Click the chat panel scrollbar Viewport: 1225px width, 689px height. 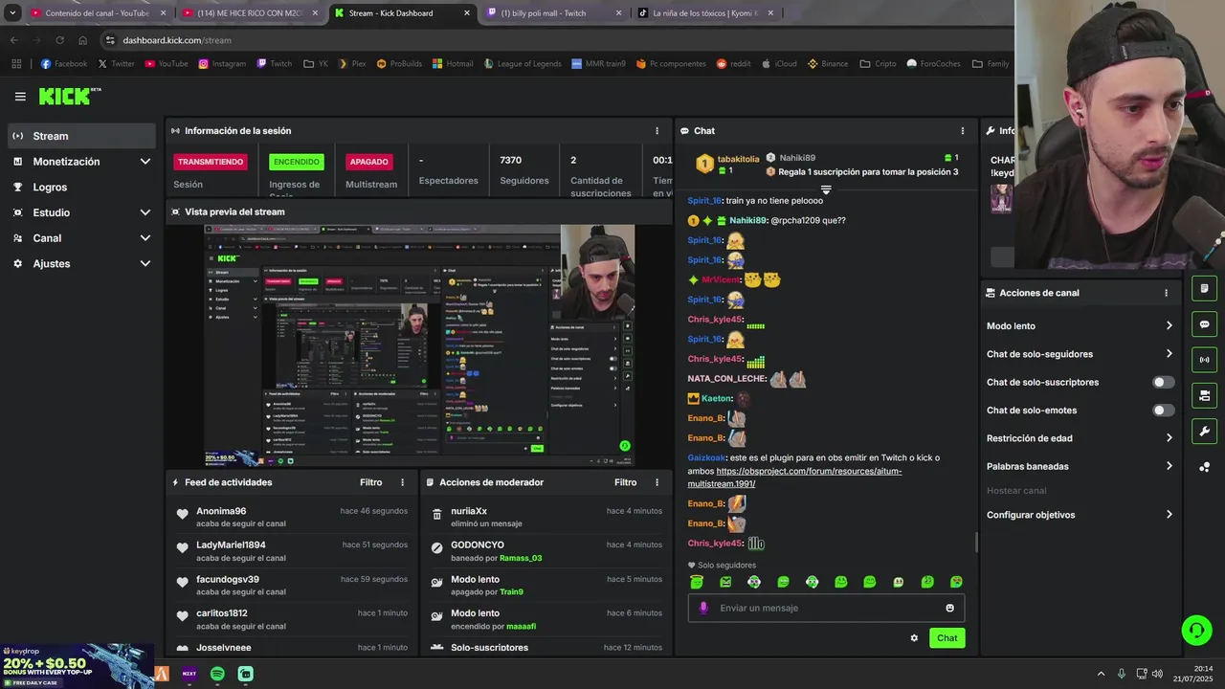pos(976,542)
